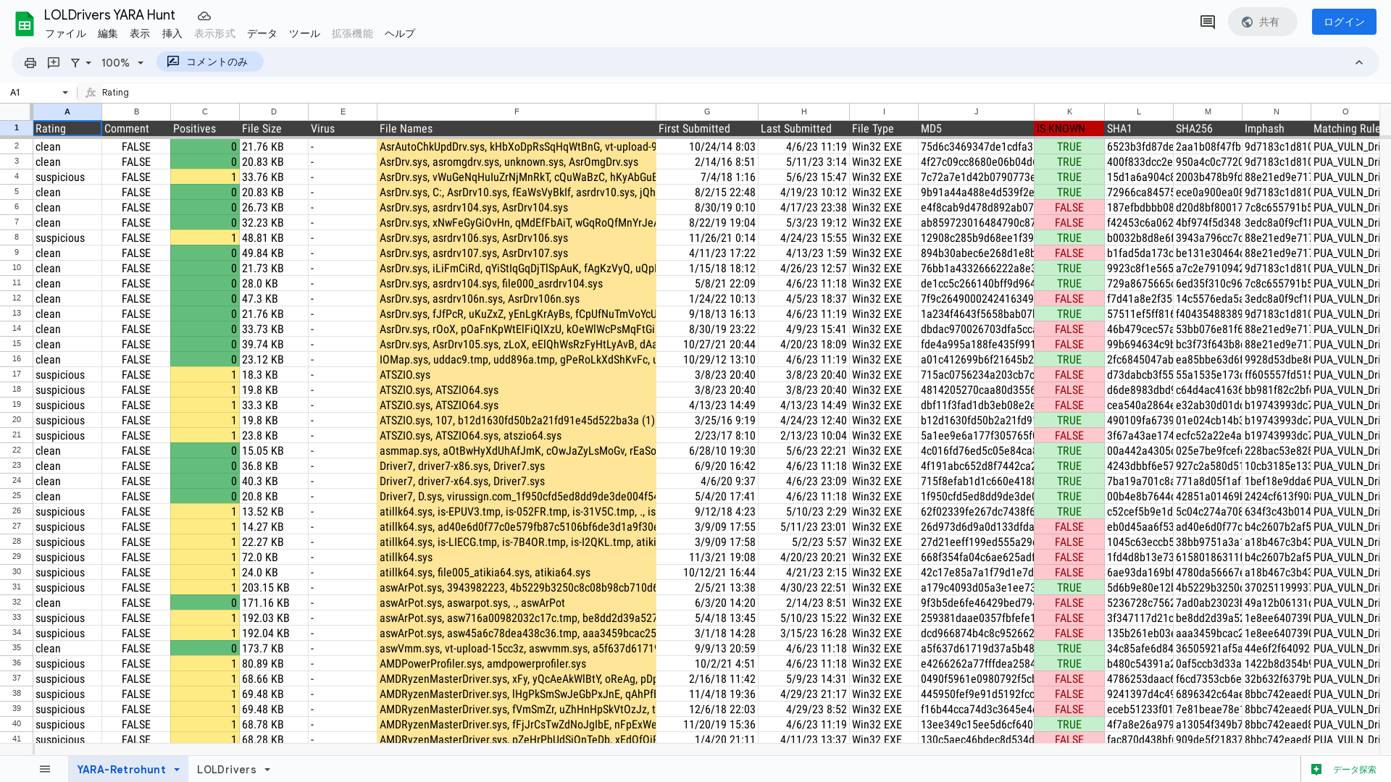Click the File Type header cell
Viewport: 1391px width, 782px height.
(x=884, y=128)
